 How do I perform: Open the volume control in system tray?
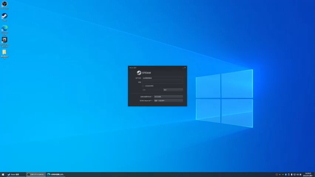coord(298,175)
